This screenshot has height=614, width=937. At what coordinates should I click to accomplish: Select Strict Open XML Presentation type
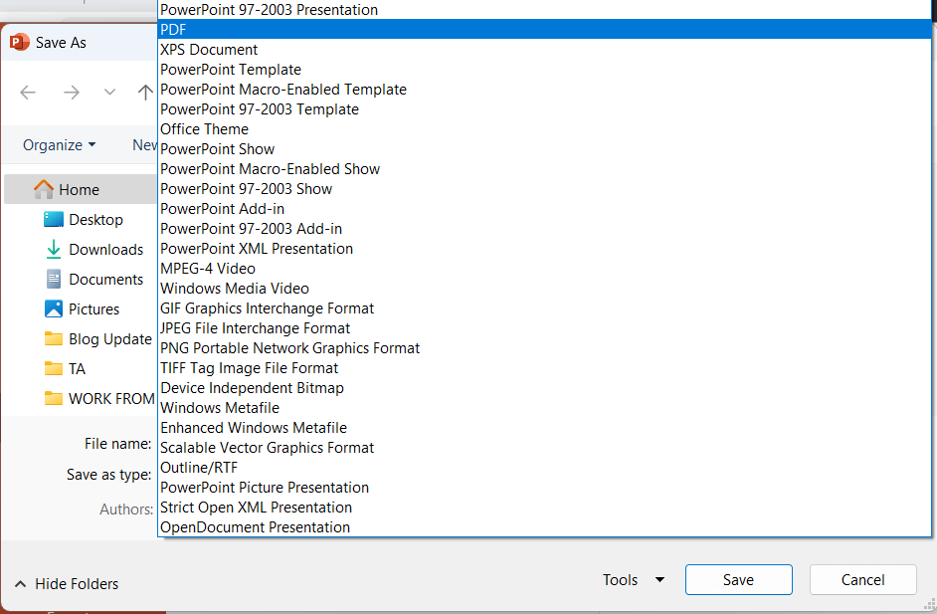[x=544, y=507]
